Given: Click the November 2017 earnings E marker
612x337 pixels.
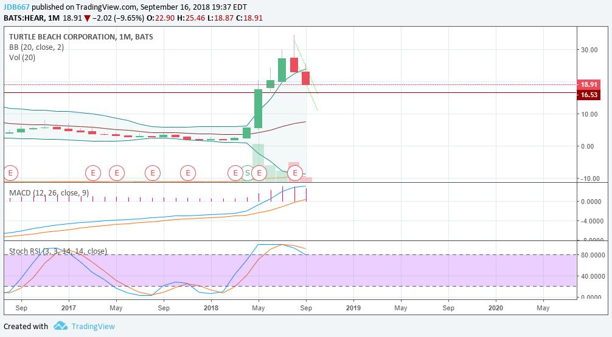Looking at the screenshot, I should (188, 172).
